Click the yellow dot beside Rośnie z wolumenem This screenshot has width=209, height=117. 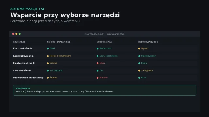pos(48,56)
